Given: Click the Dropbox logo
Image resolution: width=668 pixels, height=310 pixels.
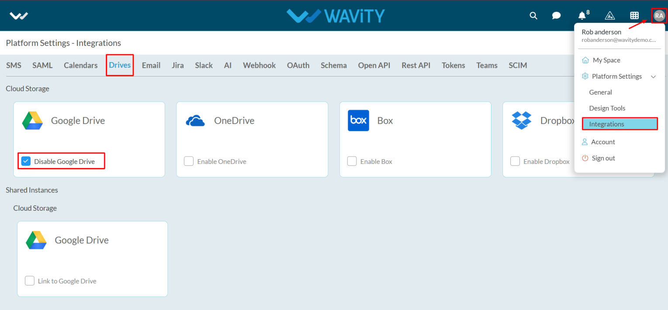Looking at the screenshot, I should tap(521, 121).
